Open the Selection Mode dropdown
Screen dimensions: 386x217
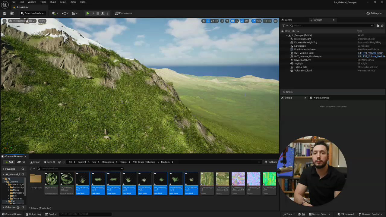click(x=33, y=13)
